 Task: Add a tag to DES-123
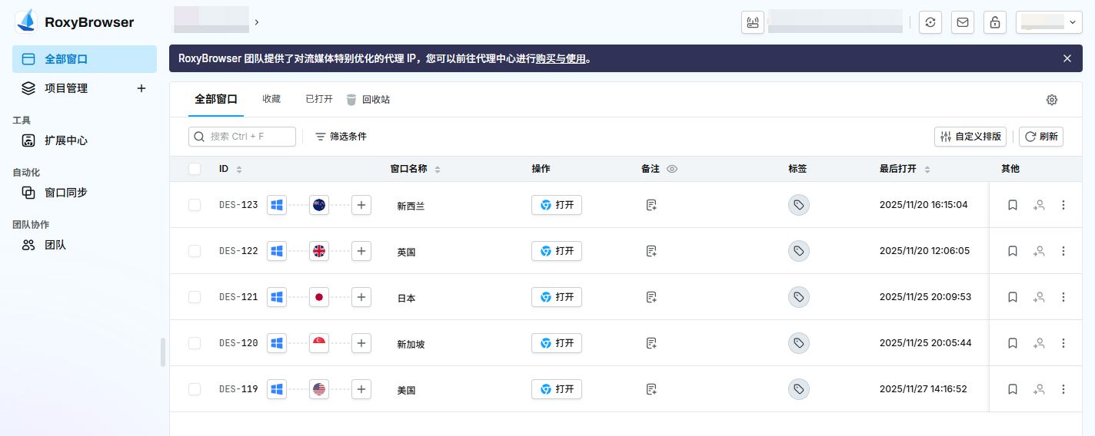coord(799,205)
